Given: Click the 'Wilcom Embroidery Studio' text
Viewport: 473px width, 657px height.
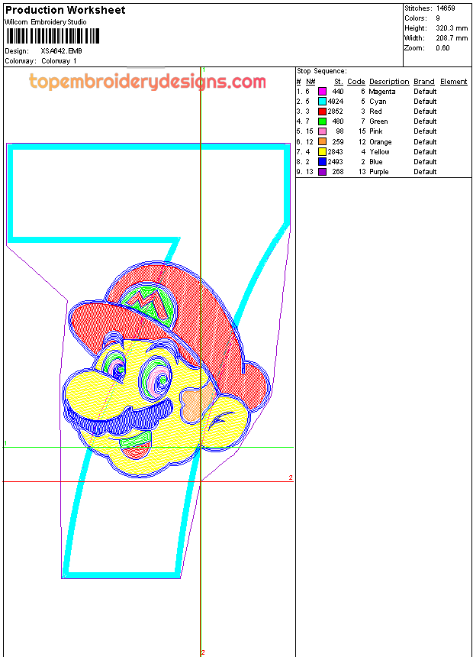Looking at the screenshot, I should click(x=46, y=22).
